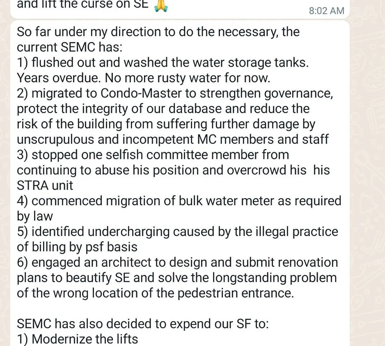Tap the 'Years overdue. No more rusty water' line
This screenshot has width=385, height=346.
pos(143,78)
